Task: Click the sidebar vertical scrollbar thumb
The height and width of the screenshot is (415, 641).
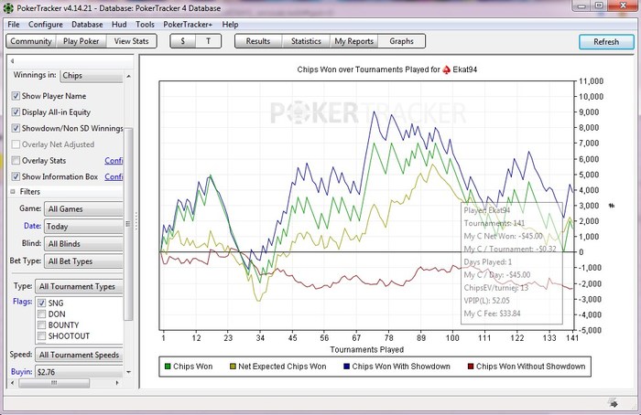Action: (128, 224)
